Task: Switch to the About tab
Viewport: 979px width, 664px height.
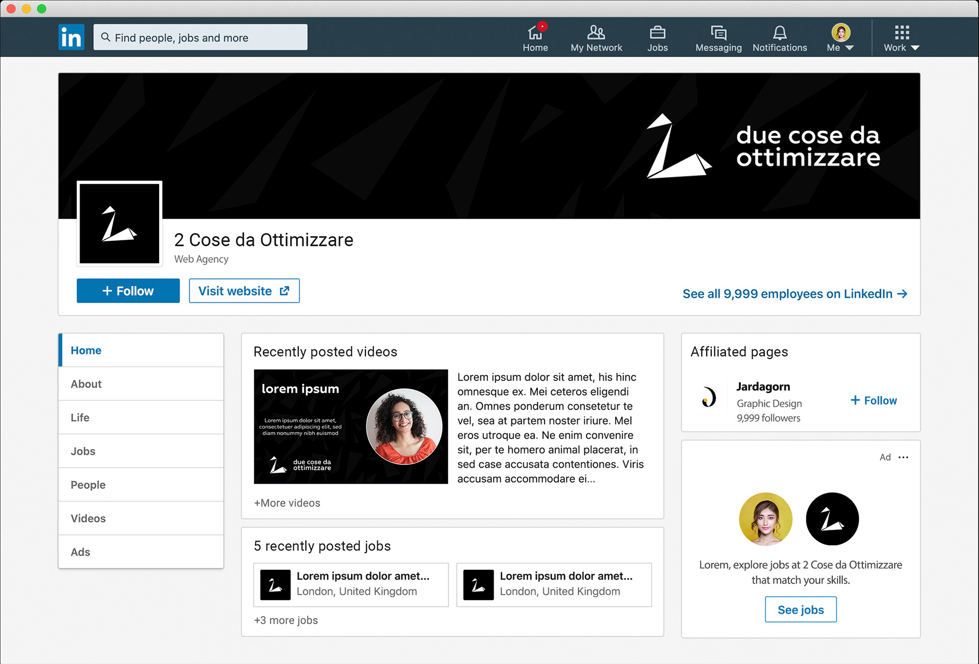Action: [x=141, y=384]
